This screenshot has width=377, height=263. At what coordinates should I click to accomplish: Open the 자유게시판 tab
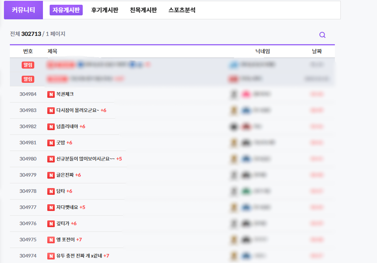[x=66, y=10]
